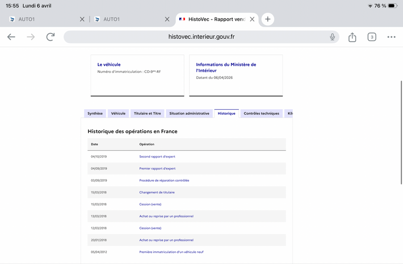Open the tab switcher showing 3 tabs
Viewport: 403px width, 264px height.
(372, 37)
